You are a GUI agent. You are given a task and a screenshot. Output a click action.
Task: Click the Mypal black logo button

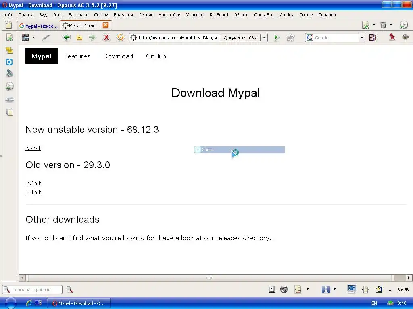[x=42, y=56]
